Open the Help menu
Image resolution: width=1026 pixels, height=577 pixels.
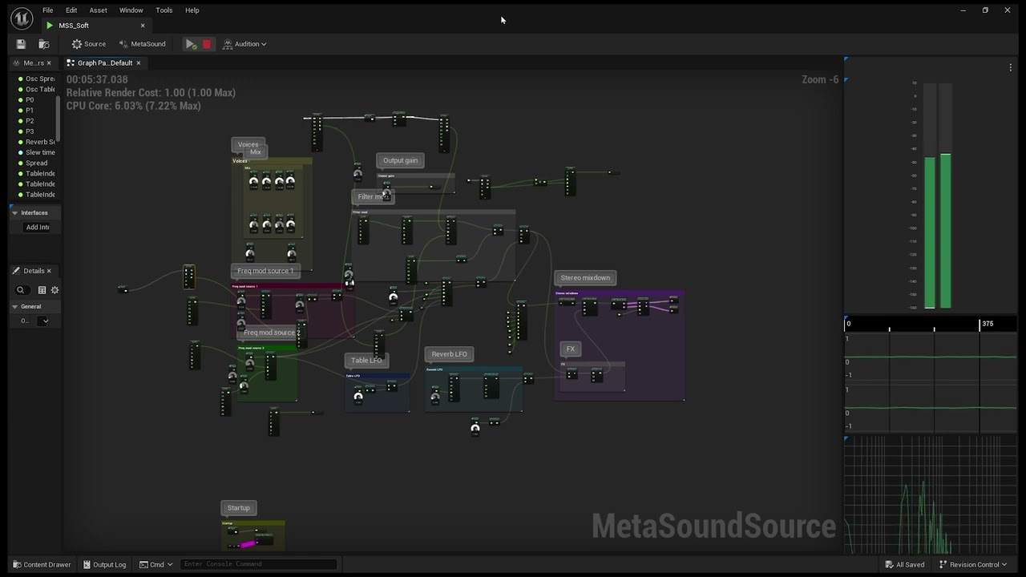[x=192, y=10]
